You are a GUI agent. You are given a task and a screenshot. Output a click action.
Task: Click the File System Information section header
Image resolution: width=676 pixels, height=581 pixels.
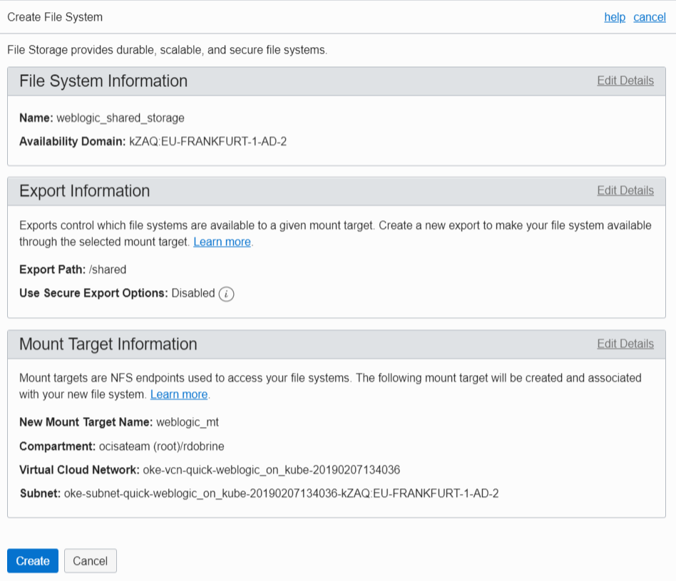(x=103, y=81)
